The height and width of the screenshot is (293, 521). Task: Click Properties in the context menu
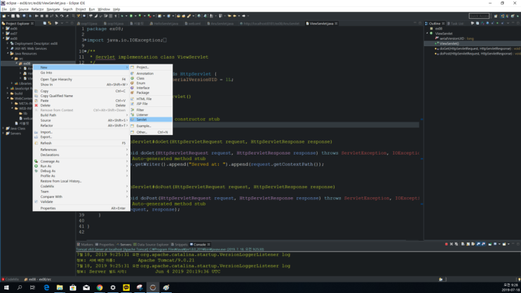(48, 208)
